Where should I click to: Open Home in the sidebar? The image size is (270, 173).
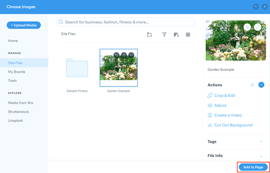tap(13, 41)
